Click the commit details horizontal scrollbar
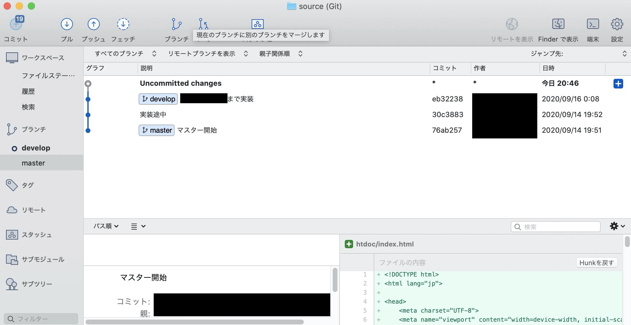 click(195, 322)
